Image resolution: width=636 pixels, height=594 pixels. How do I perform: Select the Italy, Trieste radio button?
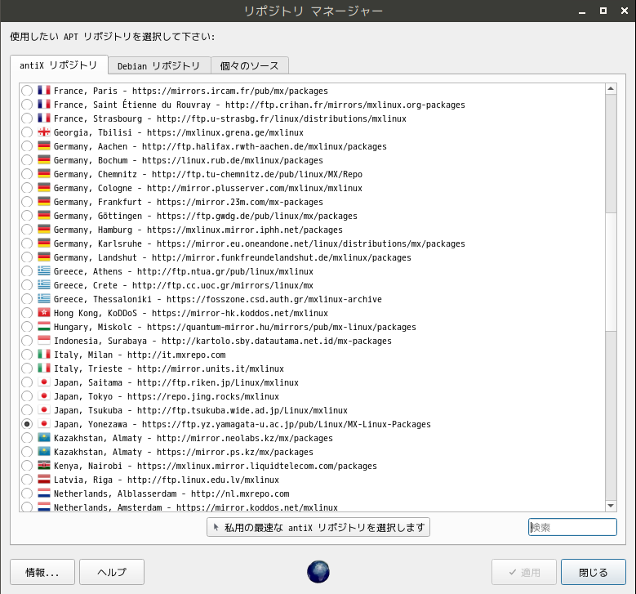(x=27, y=368)
